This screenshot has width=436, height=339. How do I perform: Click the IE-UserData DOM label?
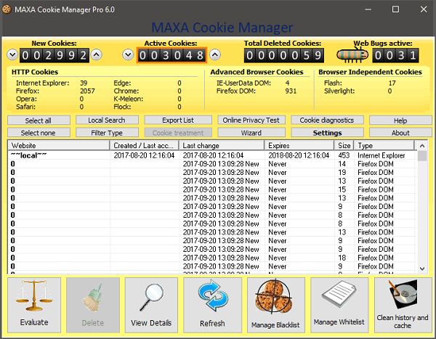243,83
